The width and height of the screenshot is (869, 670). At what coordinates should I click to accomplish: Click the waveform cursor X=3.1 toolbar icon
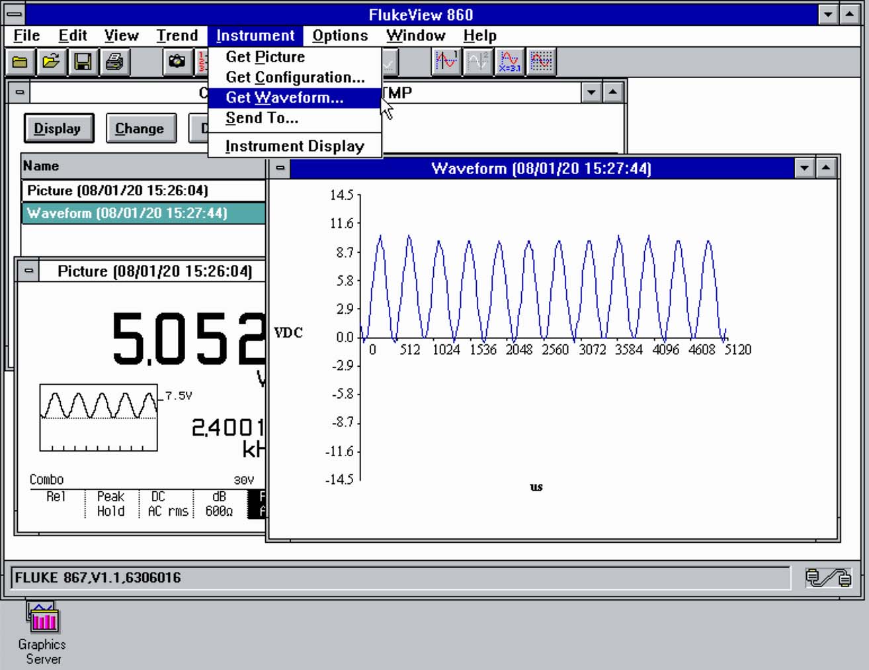click(x=509, y=62)
